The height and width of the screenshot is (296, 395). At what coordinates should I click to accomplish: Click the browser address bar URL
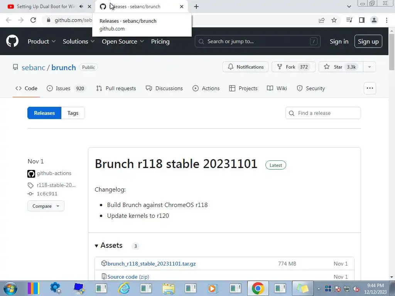(x=73, y=20)
